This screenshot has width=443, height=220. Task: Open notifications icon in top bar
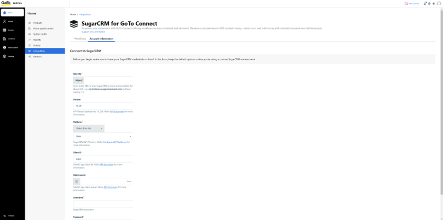coord(425,3)
